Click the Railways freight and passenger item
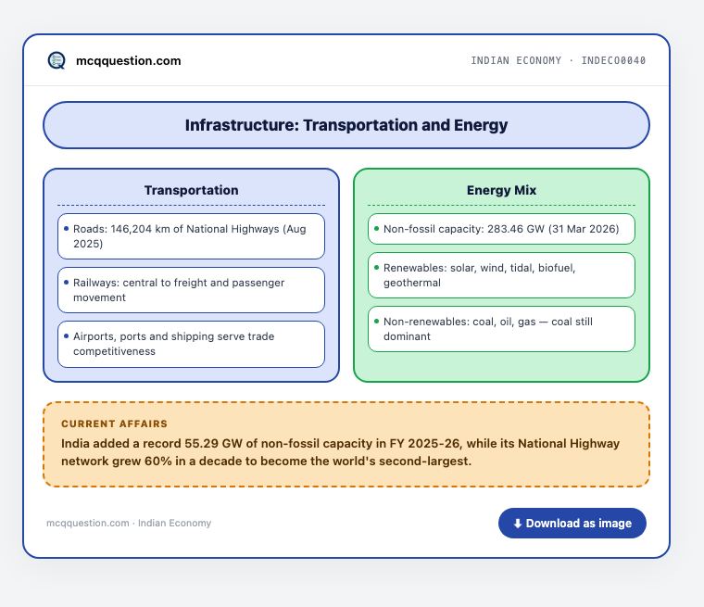The width and height of the screenshot is (704, 607). pyautogui.click(x=191, y=290)
